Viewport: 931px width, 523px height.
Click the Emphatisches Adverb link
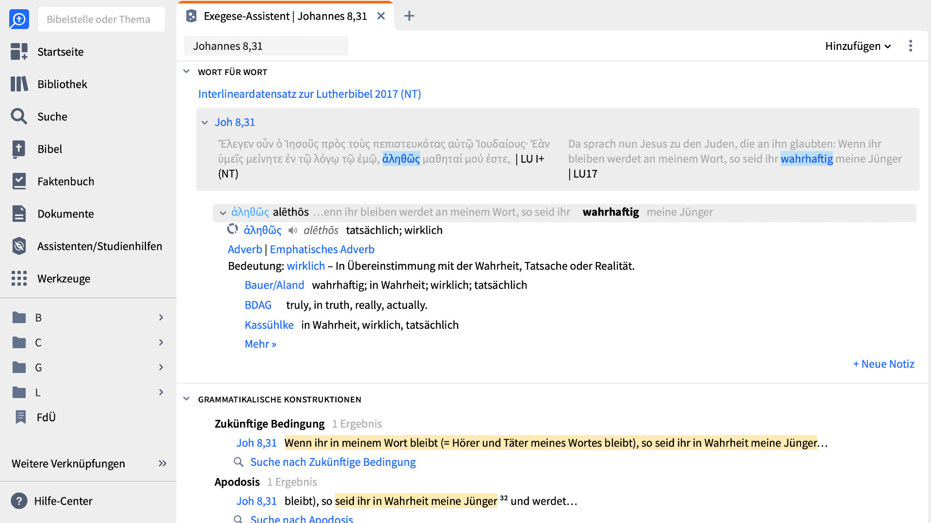tap(322, 249)
